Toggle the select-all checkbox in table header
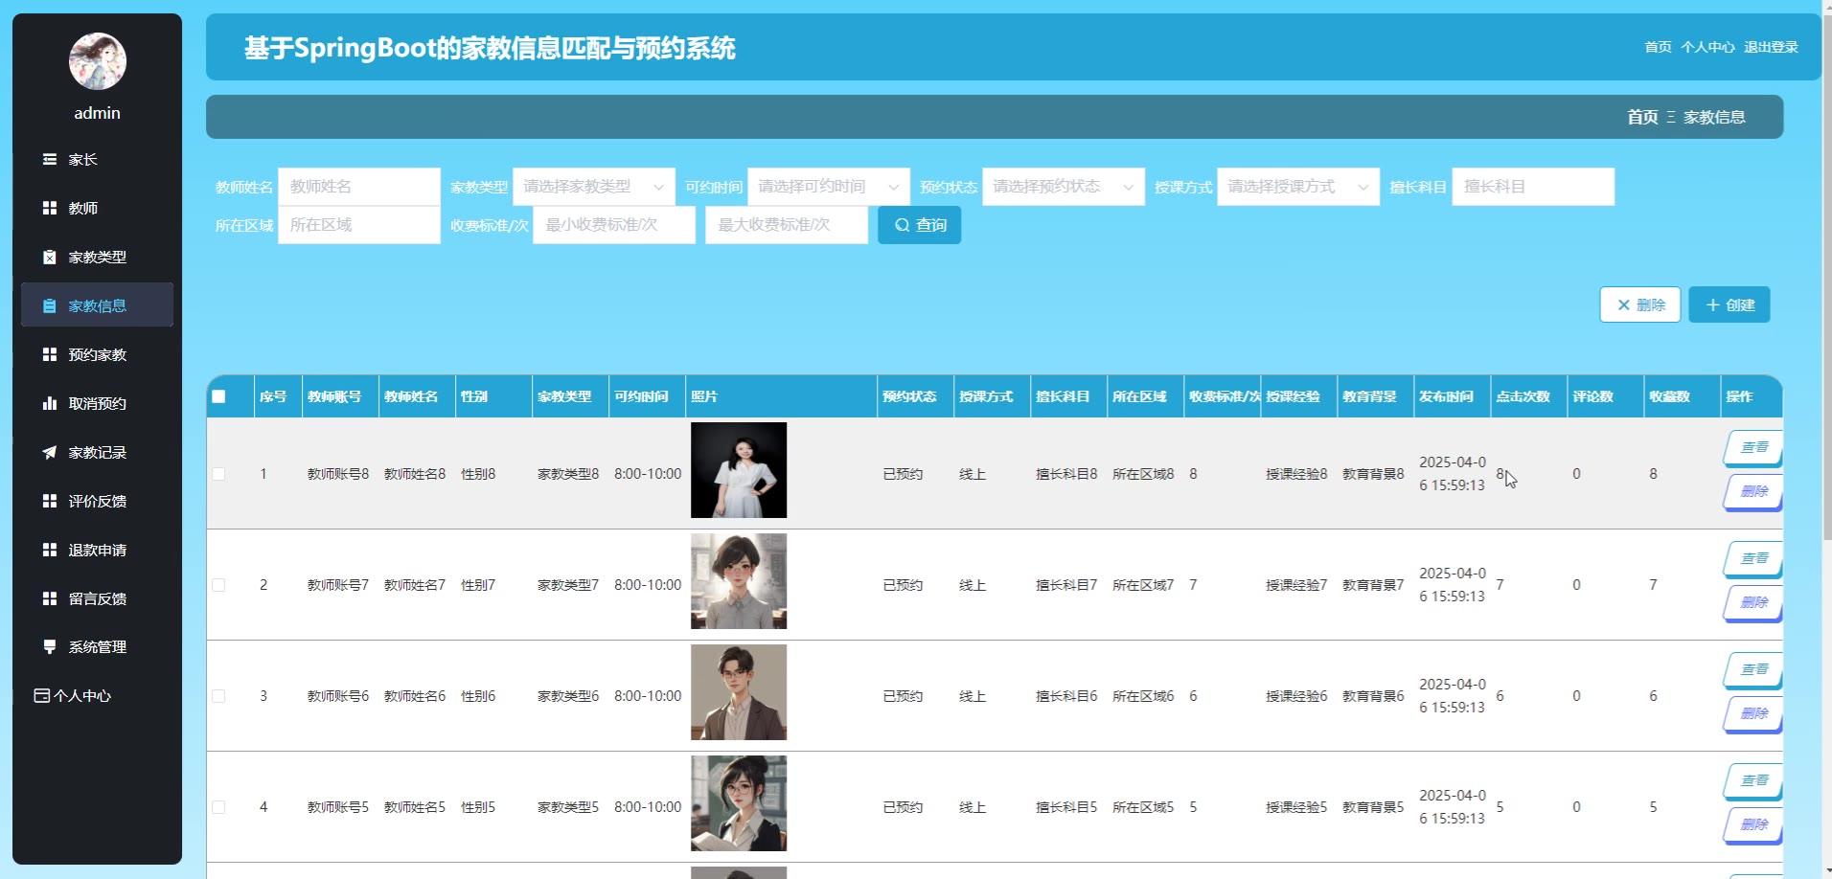Viewport: 1832px width, 879px height. click(218, 396)
